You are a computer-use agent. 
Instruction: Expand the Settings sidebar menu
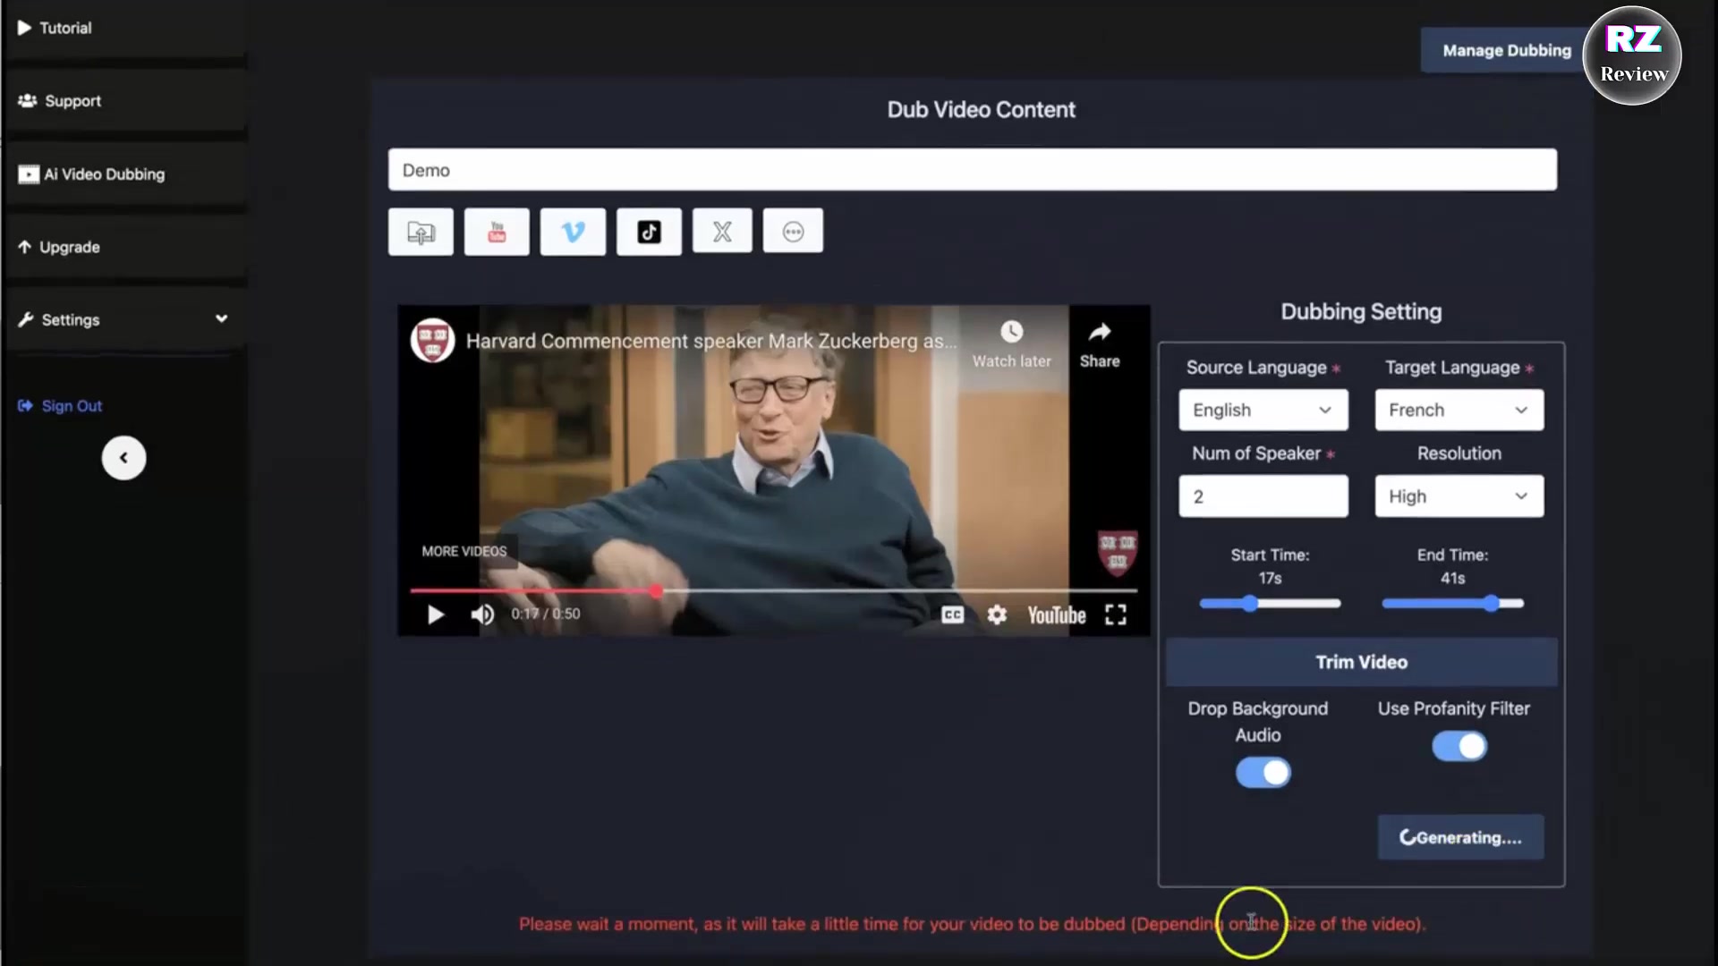click(x=124, y=320)
